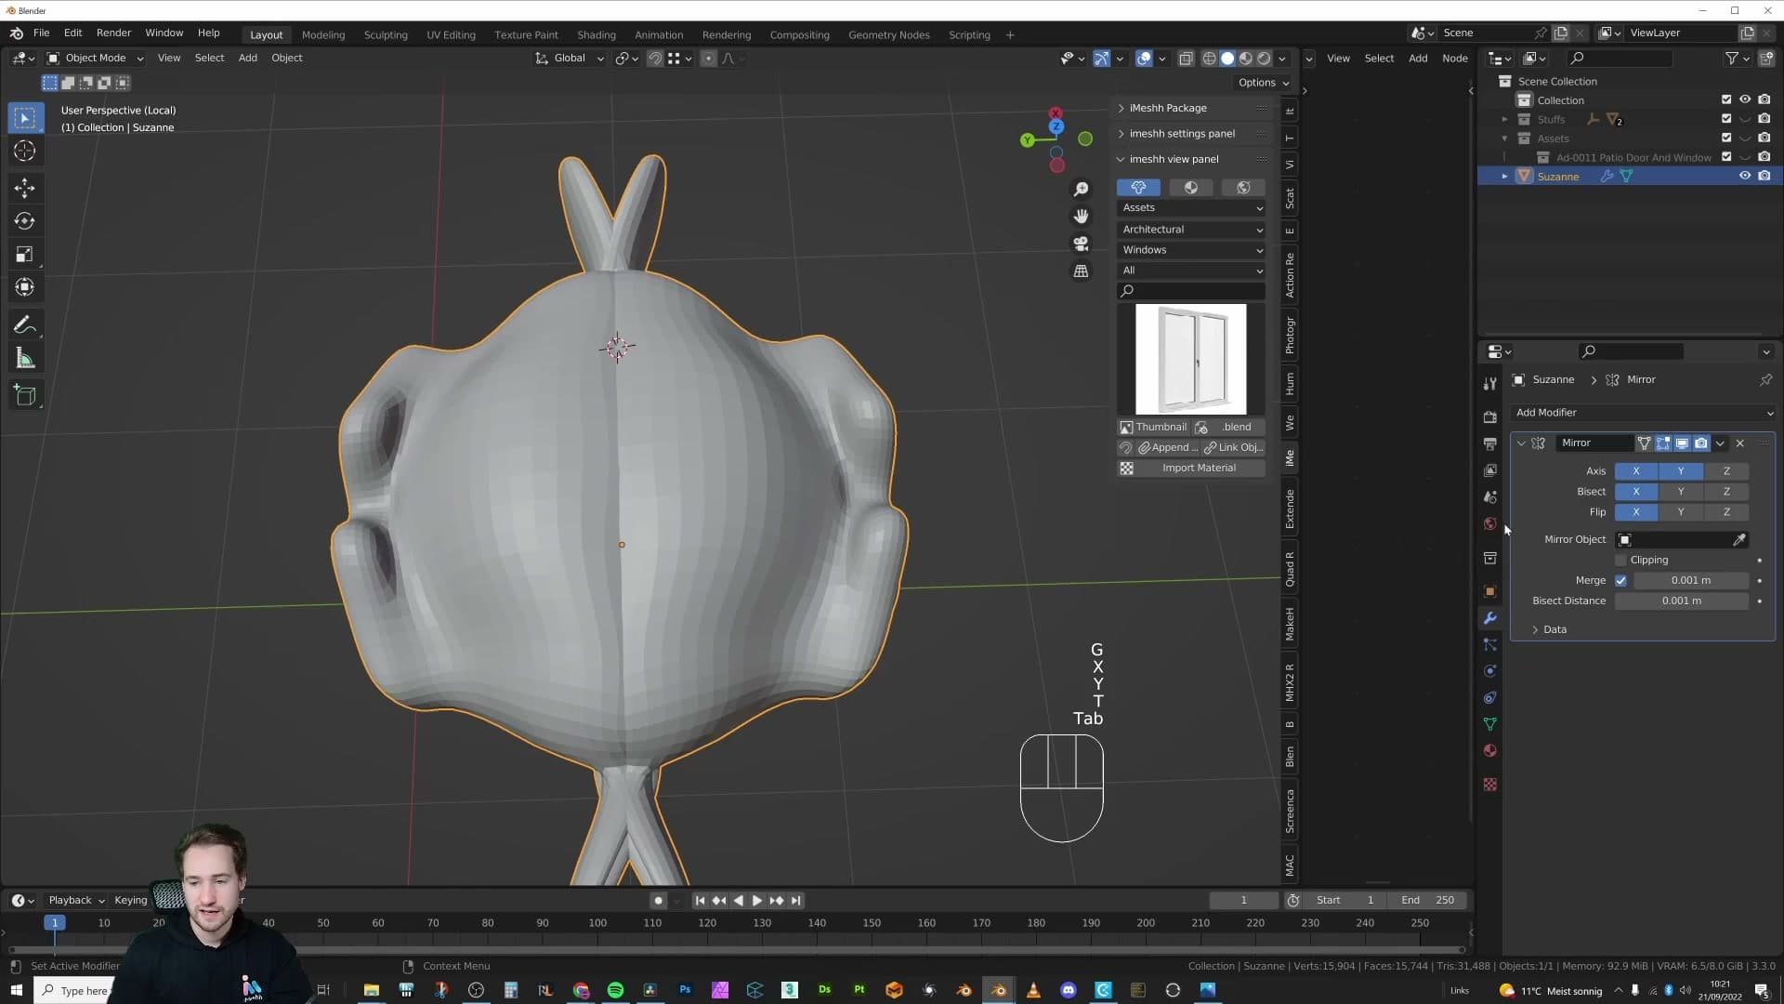Screen dimensions: 1784x1004
Task: Open Texture properties checker tab
Action: [x=1490, y=785]
